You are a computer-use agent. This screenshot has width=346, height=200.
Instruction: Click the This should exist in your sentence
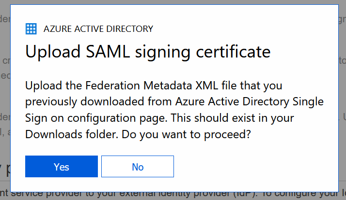(x=232, y=118)
